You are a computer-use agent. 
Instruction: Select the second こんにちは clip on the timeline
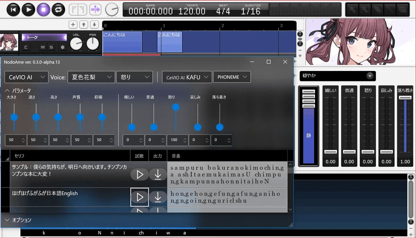[170, 42]
